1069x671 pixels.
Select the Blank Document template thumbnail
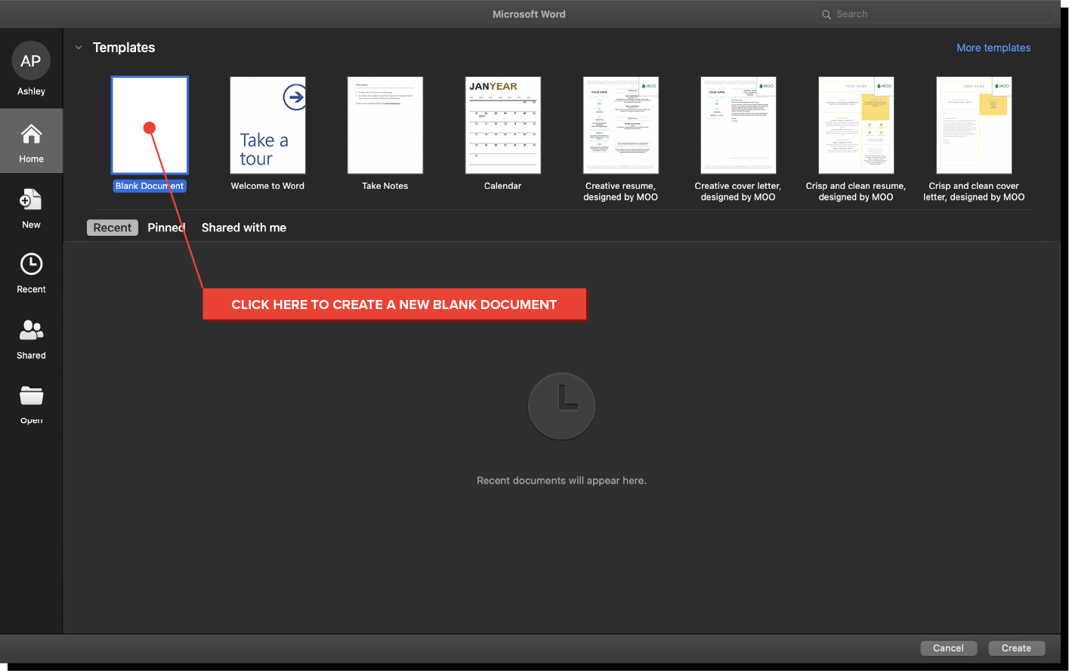150,125
